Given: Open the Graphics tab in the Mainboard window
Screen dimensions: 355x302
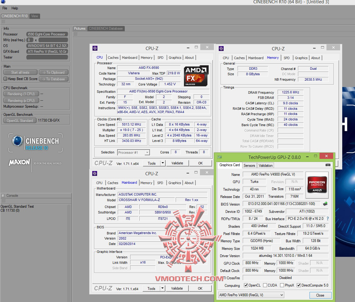Looking at the screenshot, I should (x=174, y=183).
